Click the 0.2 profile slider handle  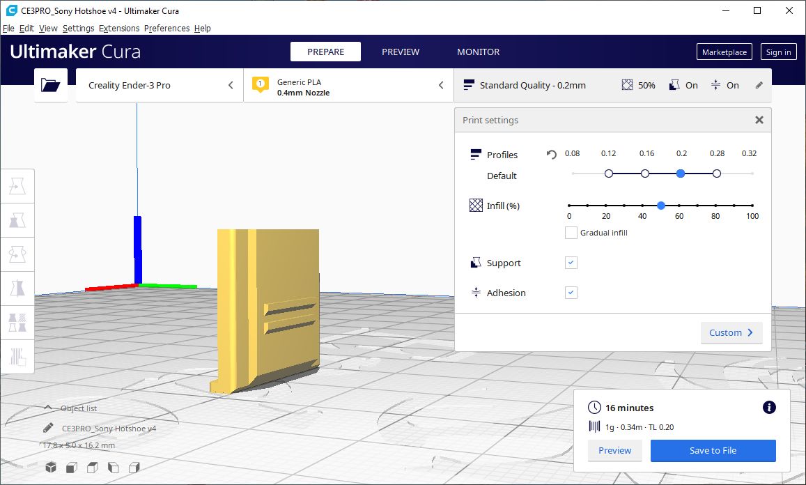pyautogui.click(x=681, y=174)
